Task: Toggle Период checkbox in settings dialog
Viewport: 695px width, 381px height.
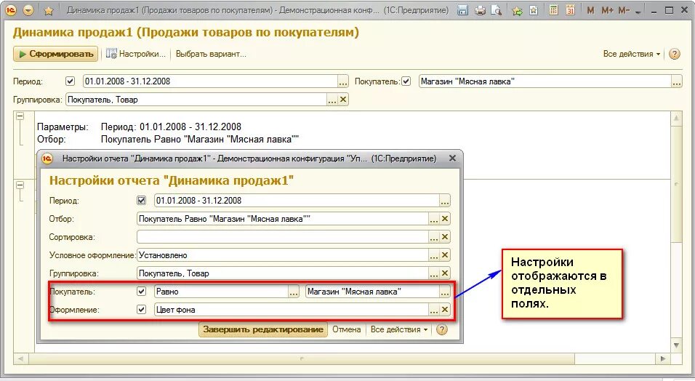Action: tap(141, 200)
